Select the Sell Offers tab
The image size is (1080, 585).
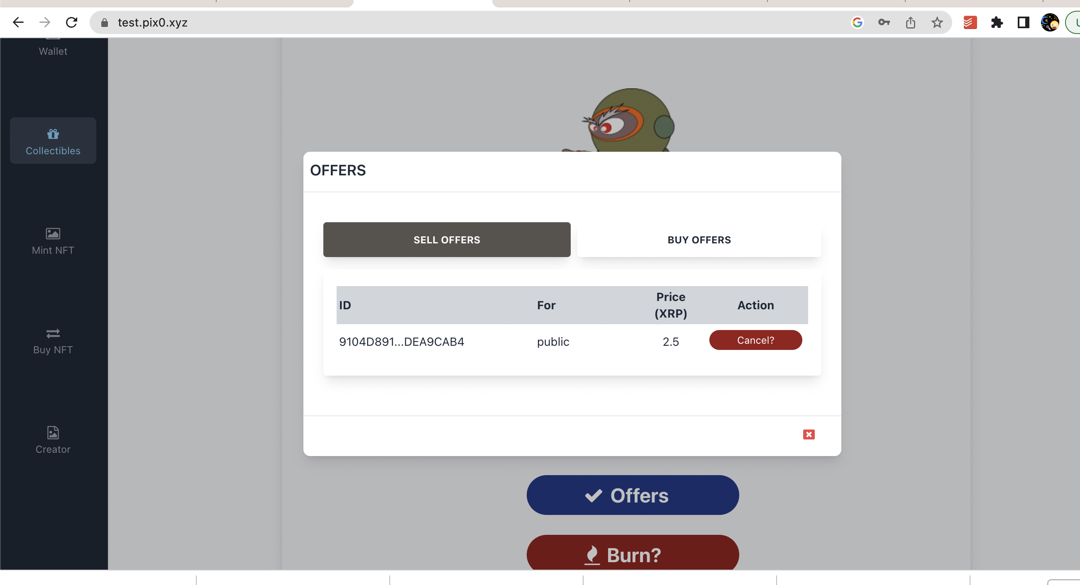pyautogui.click(x=447, y=240)
